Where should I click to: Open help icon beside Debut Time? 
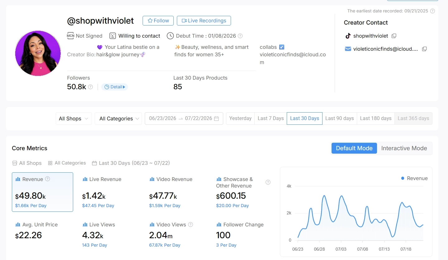240,36
